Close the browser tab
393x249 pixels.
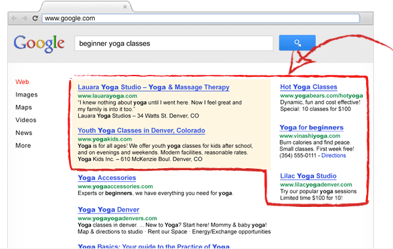[x=125, y=7]
